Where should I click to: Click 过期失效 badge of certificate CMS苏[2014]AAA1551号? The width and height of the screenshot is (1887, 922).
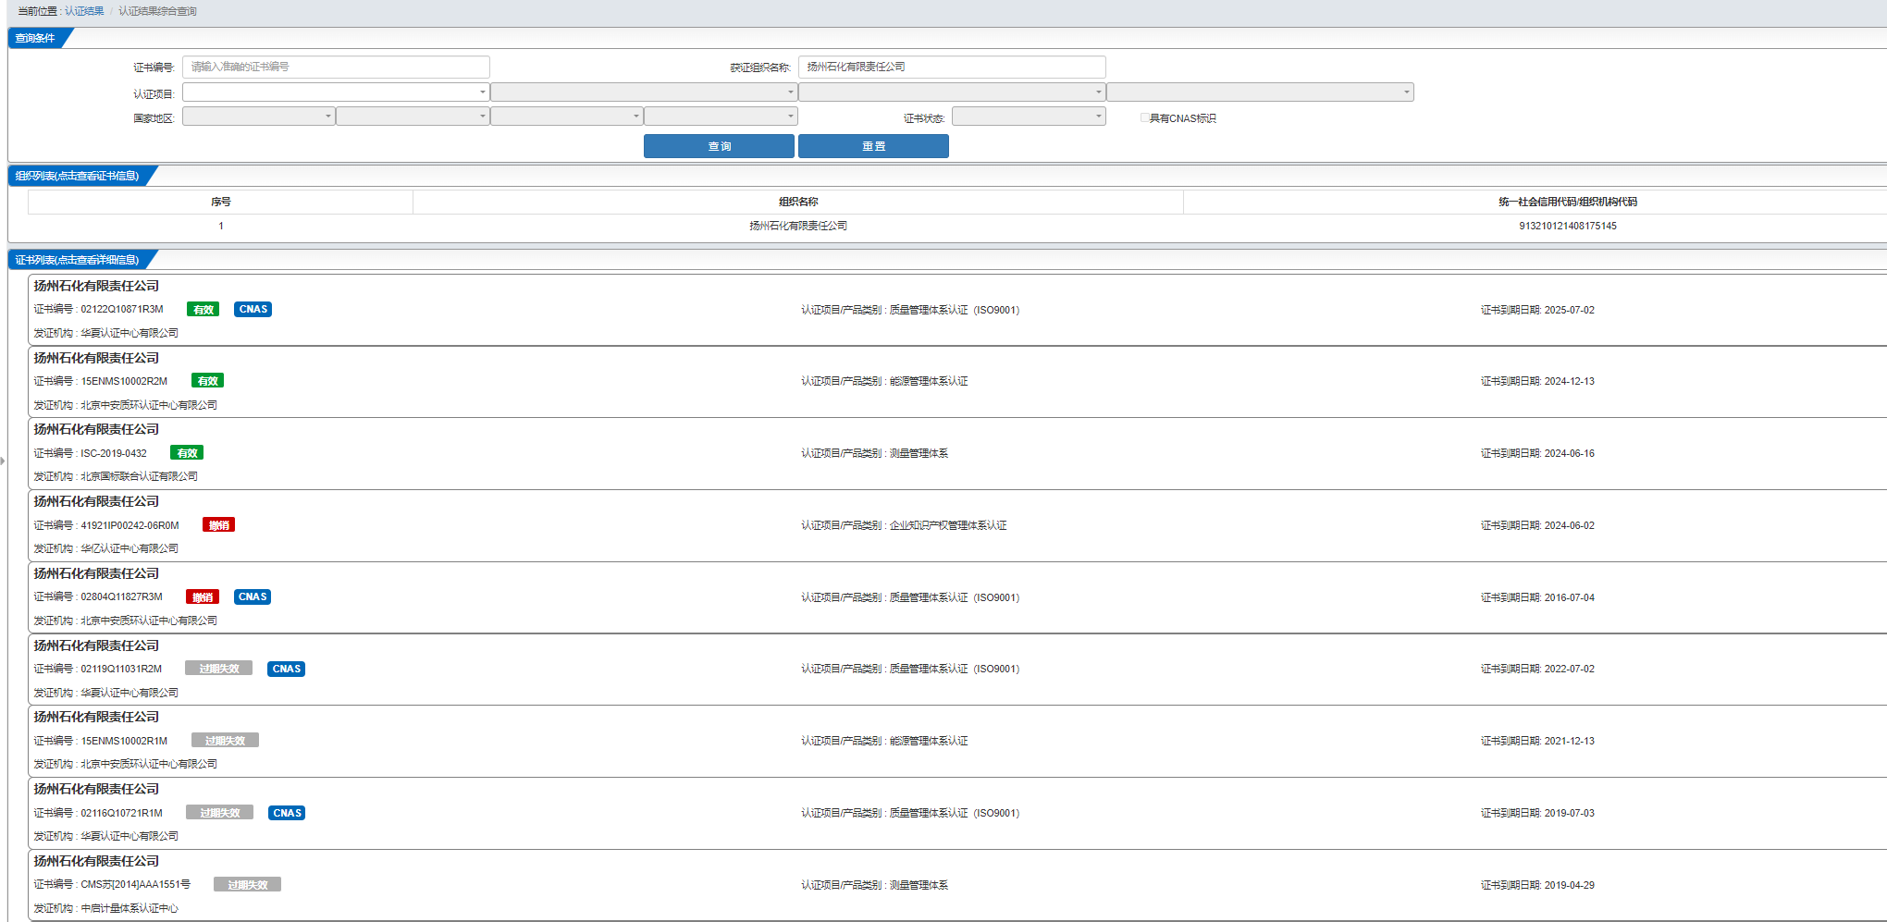coord(247,885)
